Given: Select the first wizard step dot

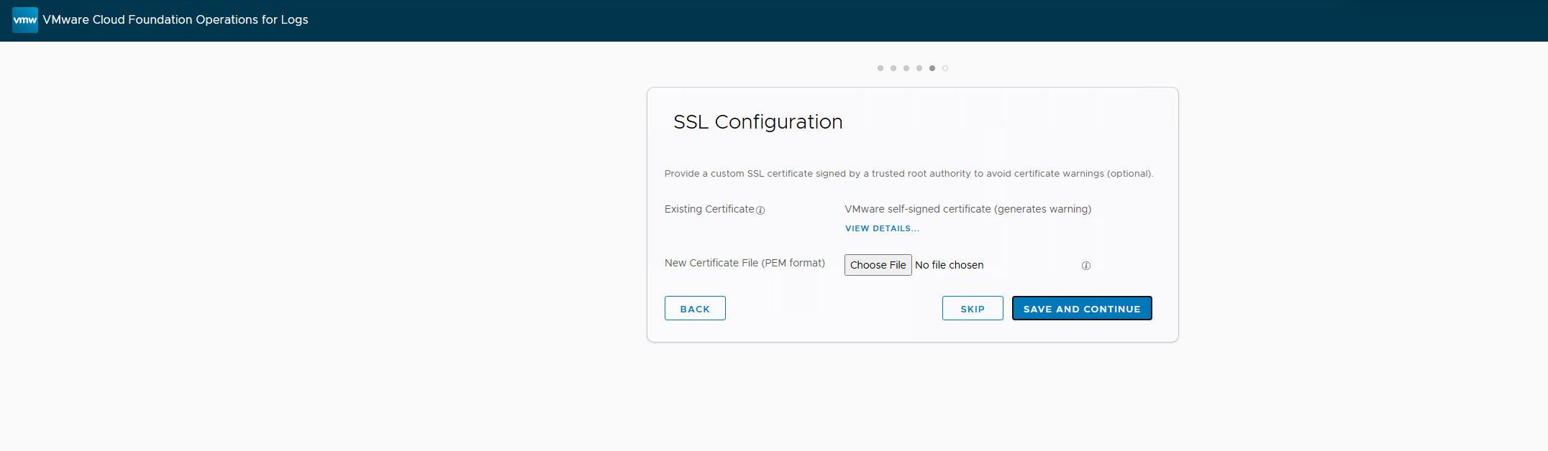Looking at the screenshot, I should tap(880, 68).
